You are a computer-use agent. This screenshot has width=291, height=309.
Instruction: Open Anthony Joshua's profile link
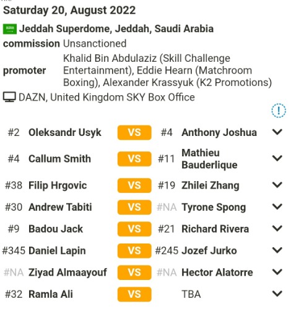219,132
